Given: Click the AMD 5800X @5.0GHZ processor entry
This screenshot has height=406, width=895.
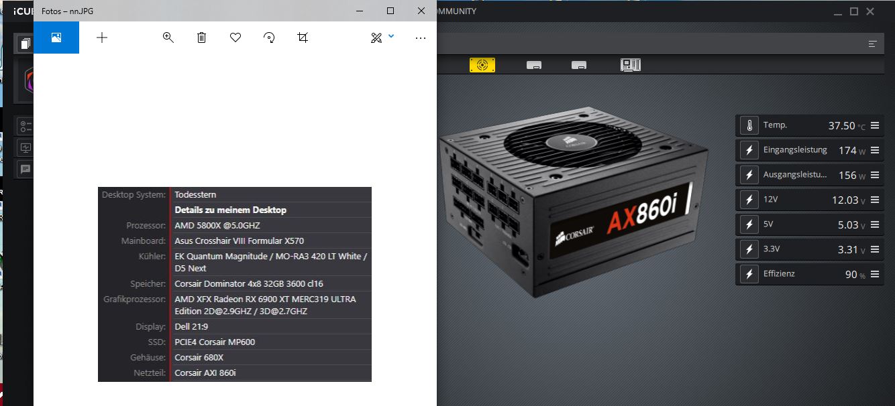Looking at the screenshot, I should (x=217, y=226).
